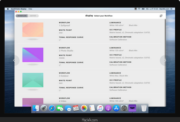The height and width of the screenshot is (122, 180).
Task: Click the "1 Softproof" workflow name
Action: [x=65, y=25]
